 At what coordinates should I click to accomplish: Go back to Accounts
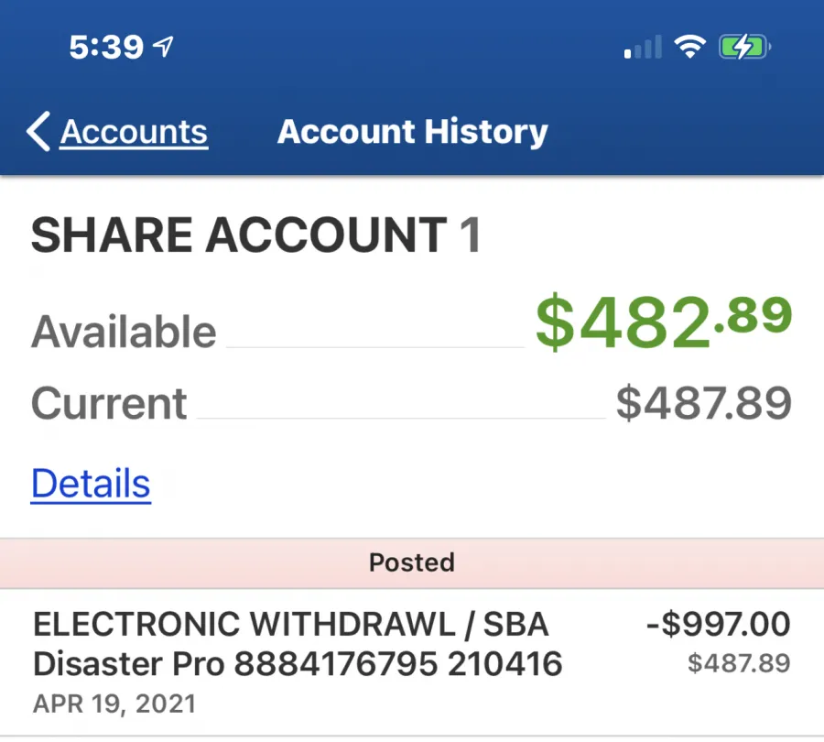[134, 132]
